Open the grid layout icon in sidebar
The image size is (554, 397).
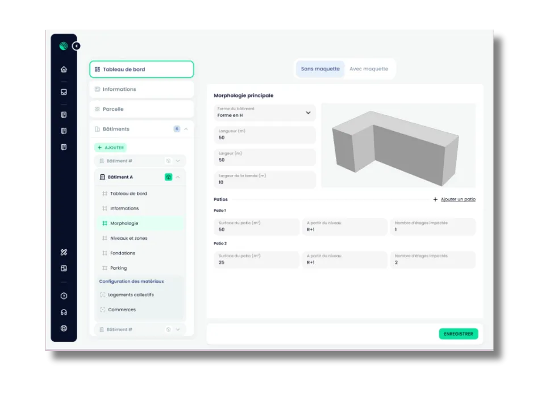(64, 269)
